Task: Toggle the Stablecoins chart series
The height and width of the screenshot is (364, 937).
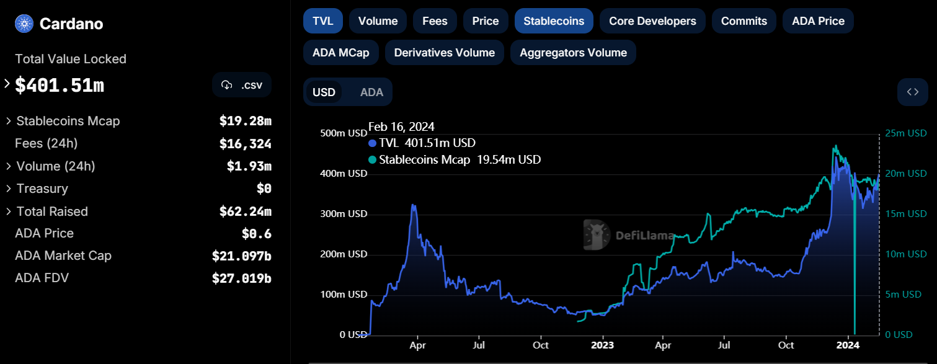Action: click(x=554, y=21)
